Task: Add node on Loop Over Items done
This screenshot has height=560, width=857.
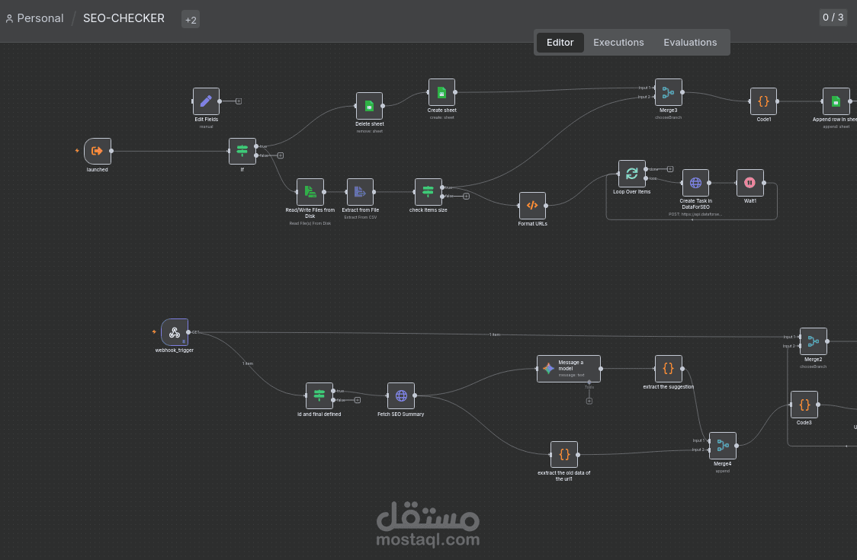Action: point(670,169)
